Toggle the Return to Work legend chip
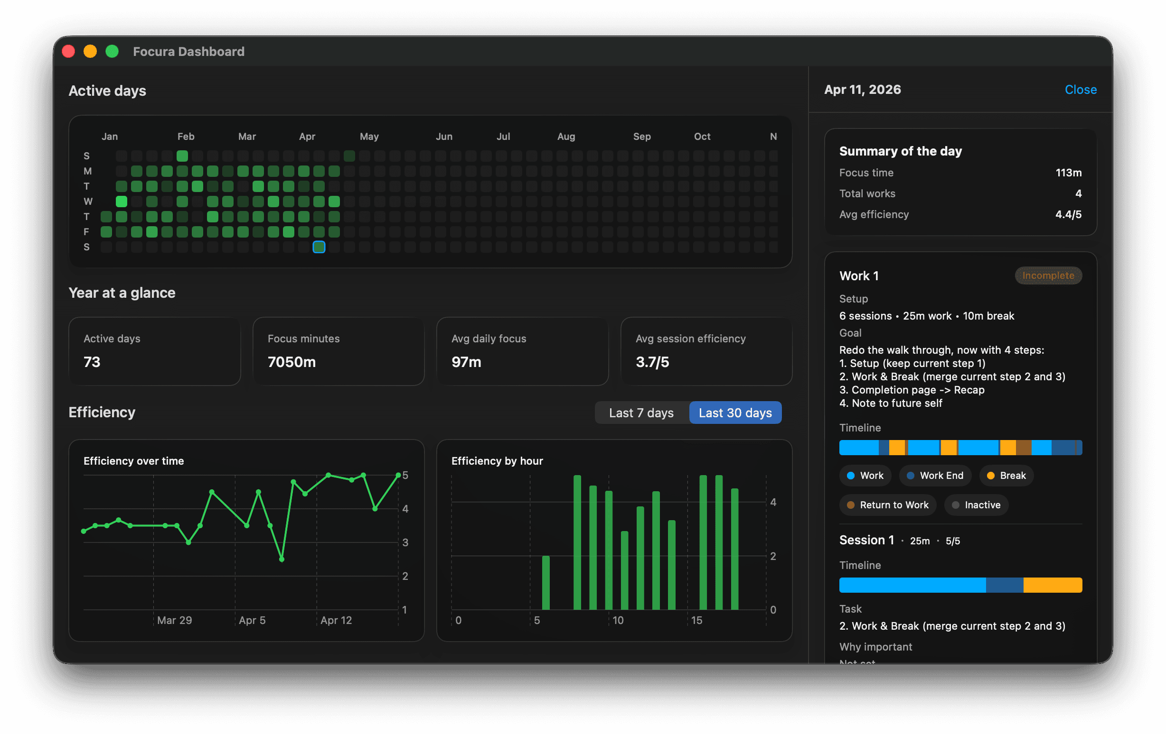Screen dimensions: 1166x734 (x=888, y=505)
